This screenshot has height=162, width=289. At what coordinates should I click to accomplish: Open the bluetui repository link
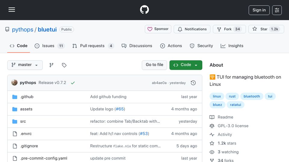coord(47,30)
